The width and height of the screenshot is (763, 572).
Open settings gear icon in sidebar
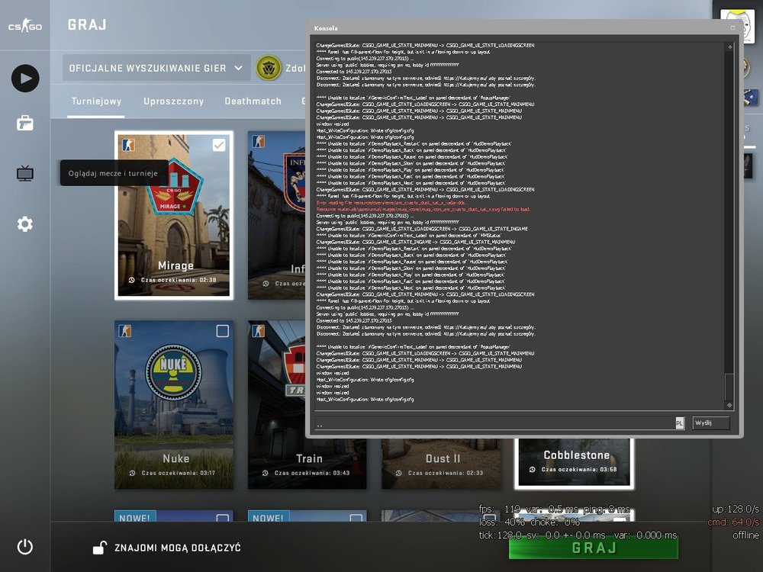click(25, 223)
